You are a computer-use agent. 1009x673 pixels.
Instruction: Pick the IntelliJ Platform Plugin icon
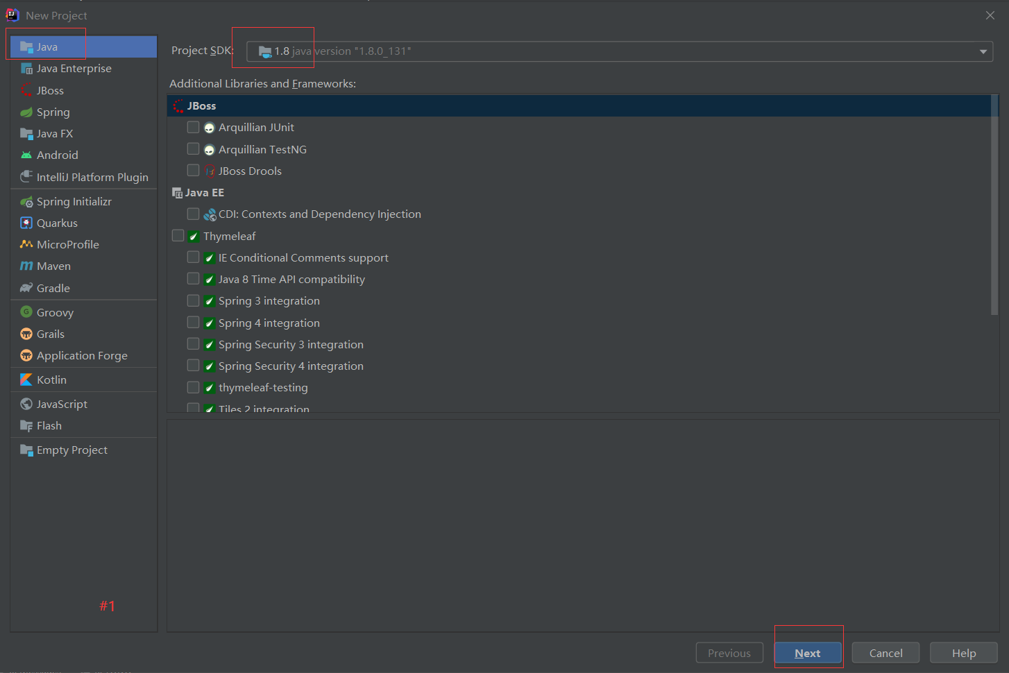[x=27, y=177]
